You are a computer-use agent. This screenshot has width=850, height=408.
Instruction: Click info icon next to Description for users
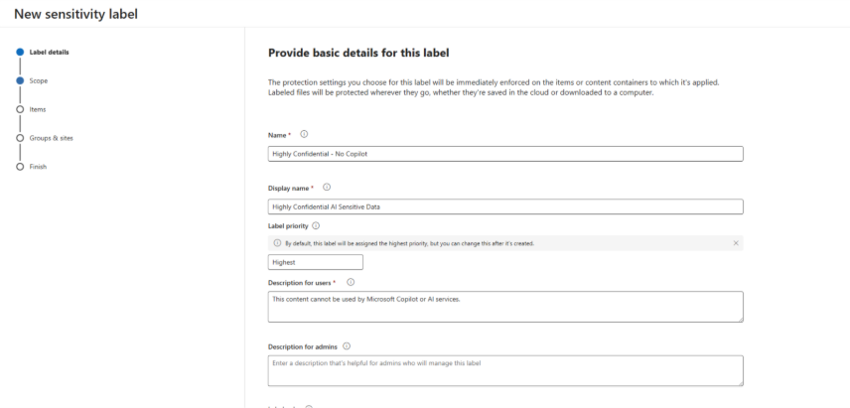click(349, 281)
